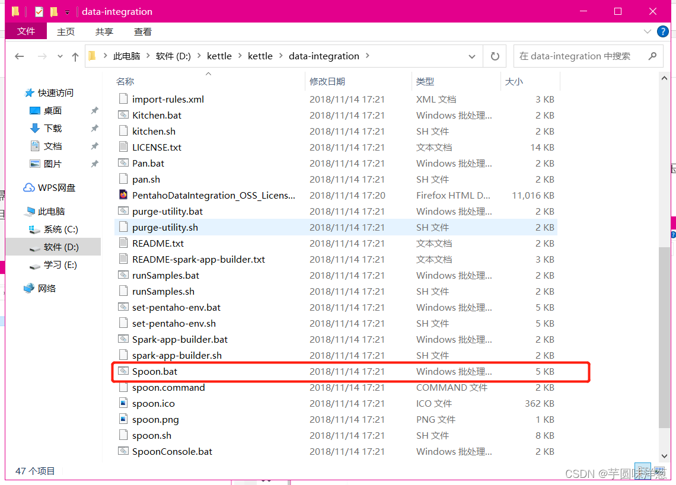The image size is (676, 485).
Task: Expand the chevron after data-integration breadcrumb
Action: pos(368,56)
